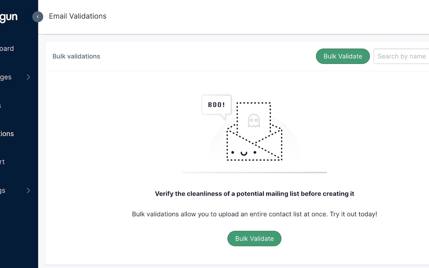The width and height of the screenshot is (429, 268).
Task: Open the sidebar item ending in "rt"
Action: click(x=3, y=162)
